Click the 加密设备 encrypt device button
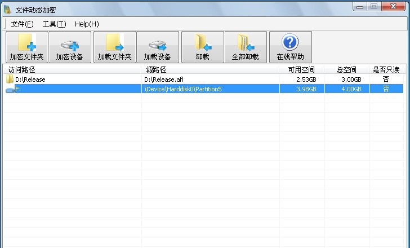Screen dimensions: 410x248 click(70, 47)
